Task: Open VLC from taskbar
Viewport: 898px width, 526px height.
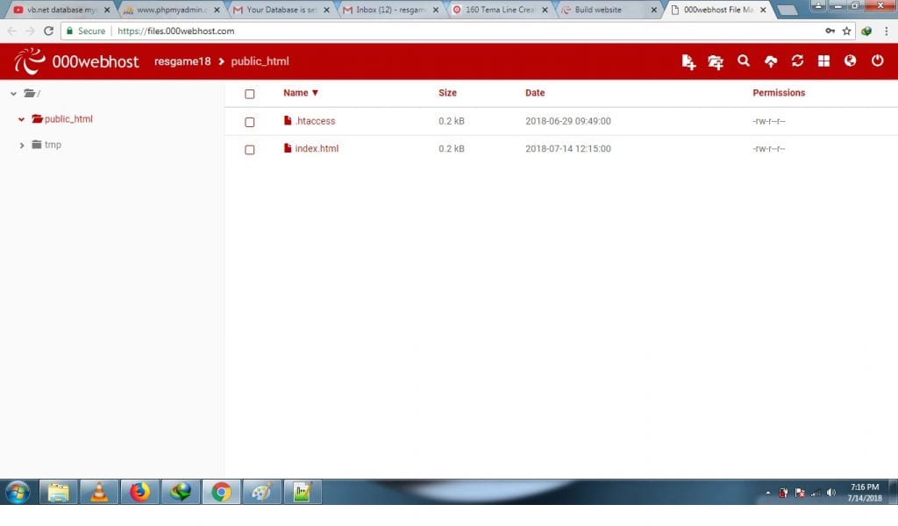Action: coord(99,492)
